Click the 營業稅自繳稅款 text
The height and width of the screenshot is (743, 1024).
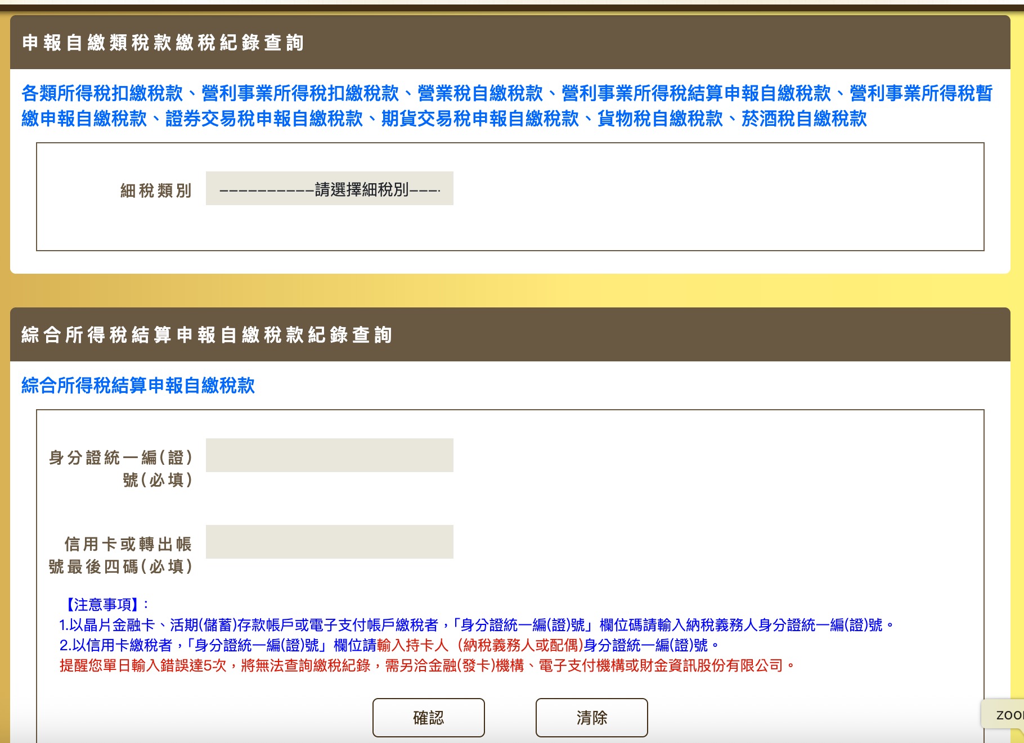[480, 93]
